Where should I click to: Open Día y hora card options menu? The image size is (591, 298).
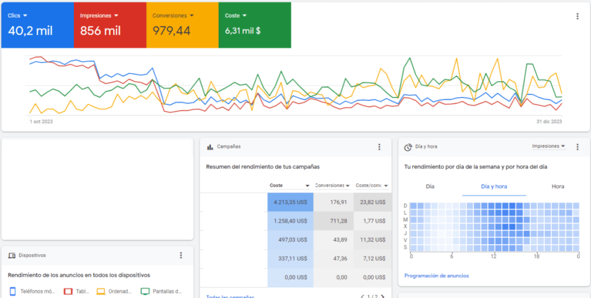pyautogui.click(x=577, y=147)
